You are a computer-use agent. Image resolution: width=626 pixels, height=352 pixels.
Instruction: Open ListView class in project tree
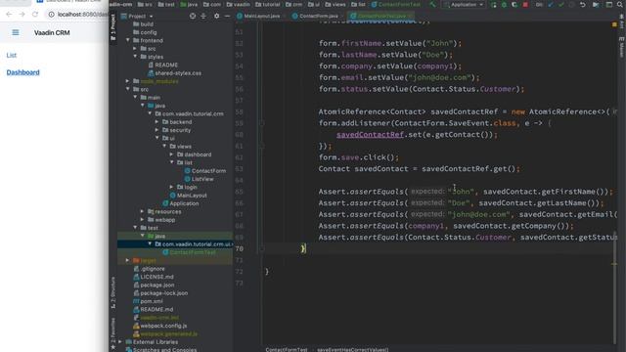click(x=199, y=179)
